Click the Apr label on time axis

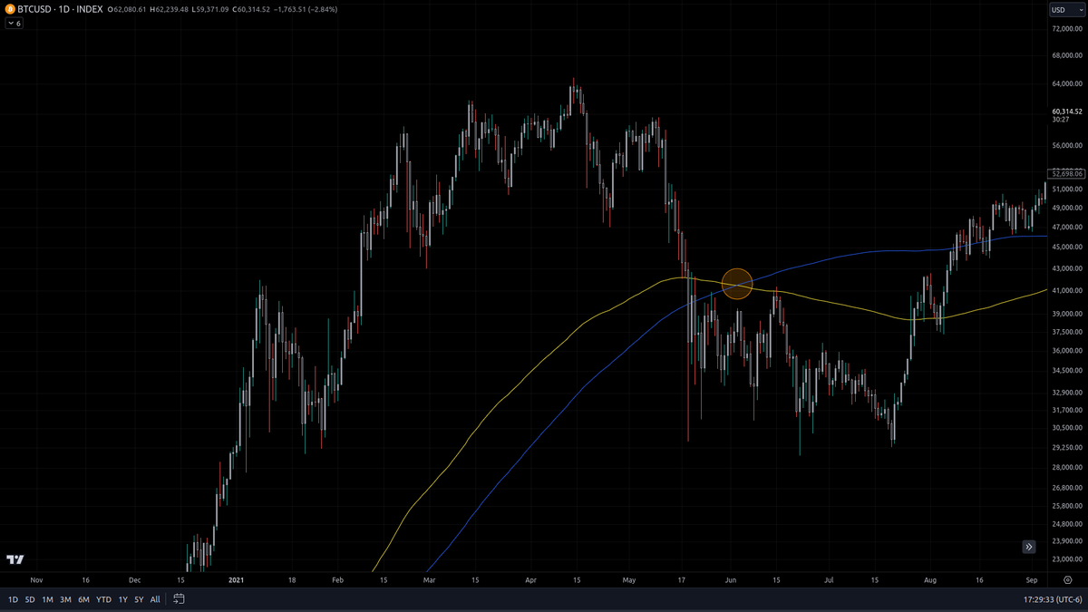(531, 578)
